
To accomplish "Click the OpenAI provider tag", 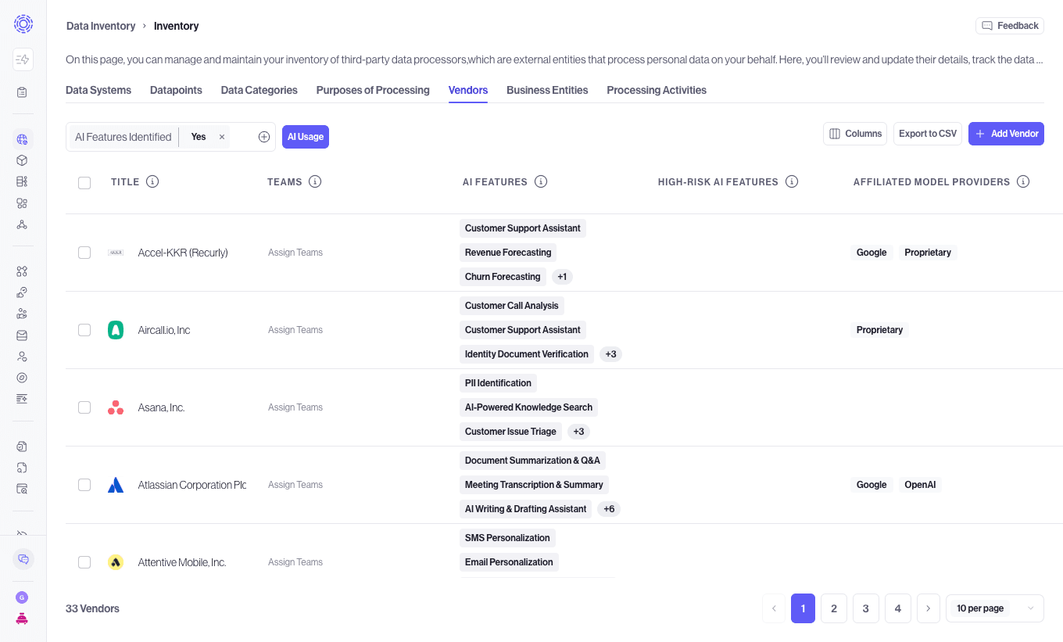I will (x=920, y=485).
